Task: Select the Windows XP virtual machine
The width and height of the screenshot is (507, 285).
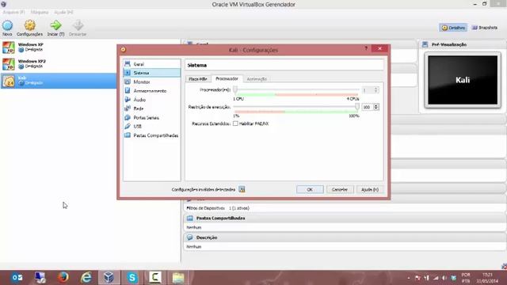Action: [x=58, y=47]
